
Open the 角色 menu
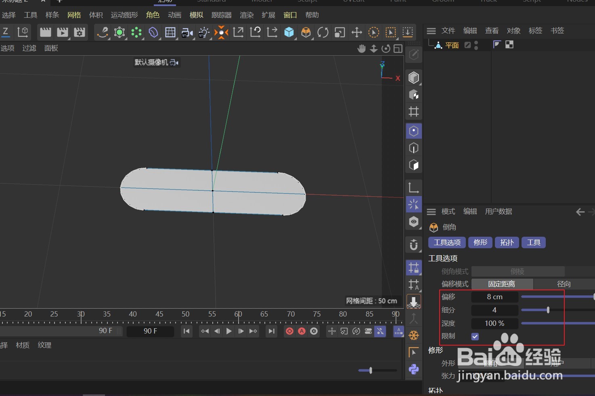(153, 15)
